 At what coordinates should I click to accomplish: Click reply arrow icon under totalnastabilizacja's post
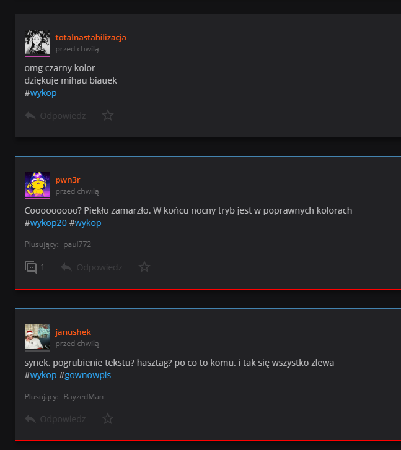click(30, 116)
